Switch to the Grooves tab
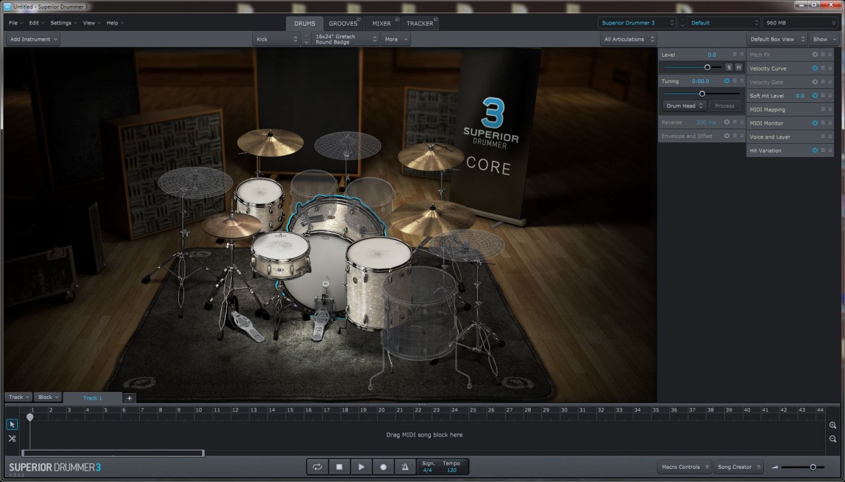The width and height of the screenshot is (845, 482). tap(343, 24)
